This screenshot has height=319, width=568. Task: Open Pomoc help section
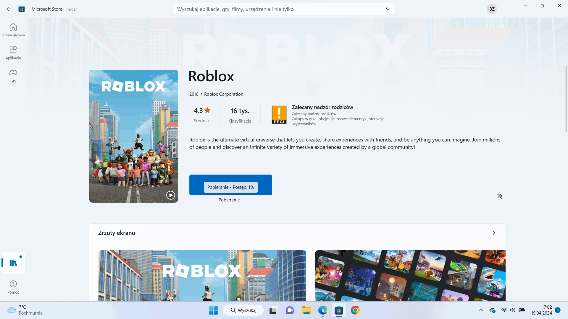(x=13, y=286)
